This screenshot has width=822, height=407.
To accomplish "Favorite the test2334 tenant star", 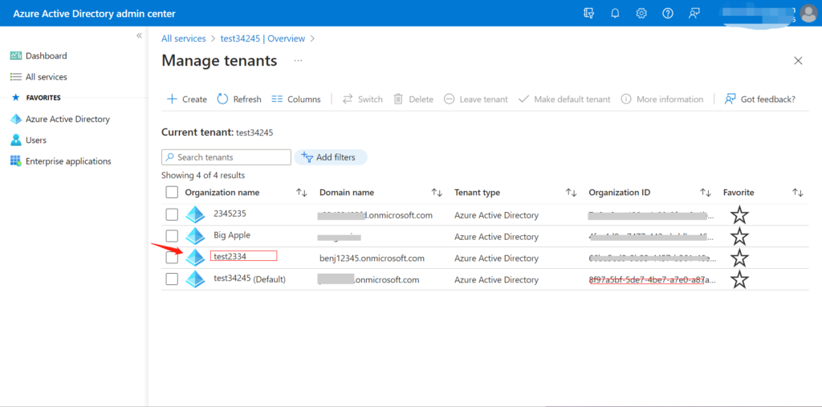I will click(739, 258).
